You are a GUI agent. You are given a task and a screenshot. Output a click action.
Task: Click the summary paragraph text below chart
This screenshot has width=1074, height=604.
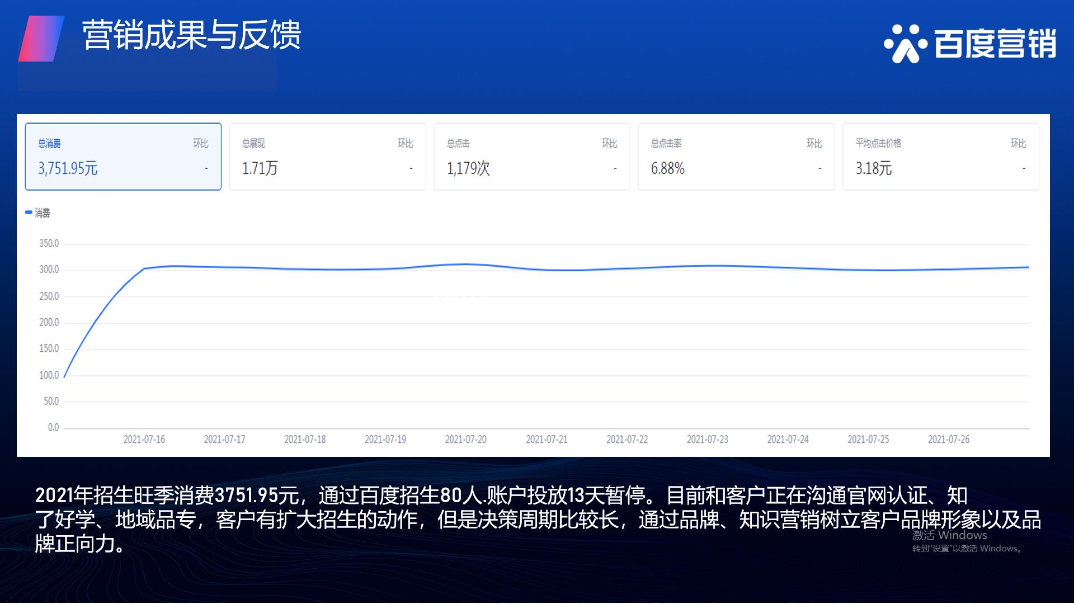pos(537,520)
